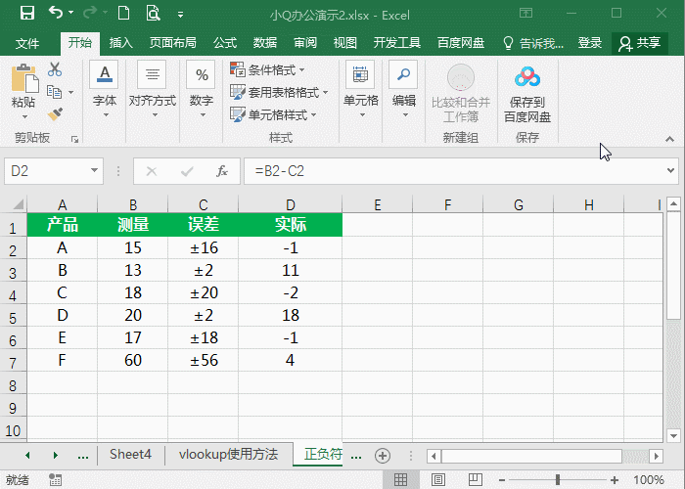
Task: Click the Cut scissors icon
Action: pos(55,69)
